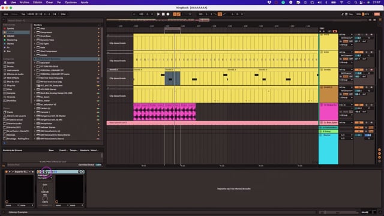The image size is (384, 216).
Task: Open the No Input sidechain dropdown
Action: (45, 178)
